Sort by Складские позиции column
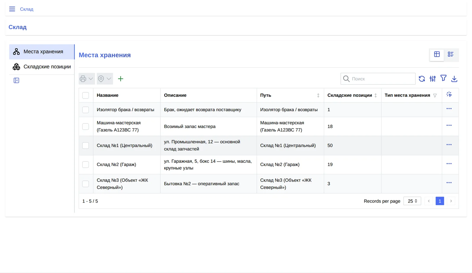This screenshot has height=273, width=472. 376,96
